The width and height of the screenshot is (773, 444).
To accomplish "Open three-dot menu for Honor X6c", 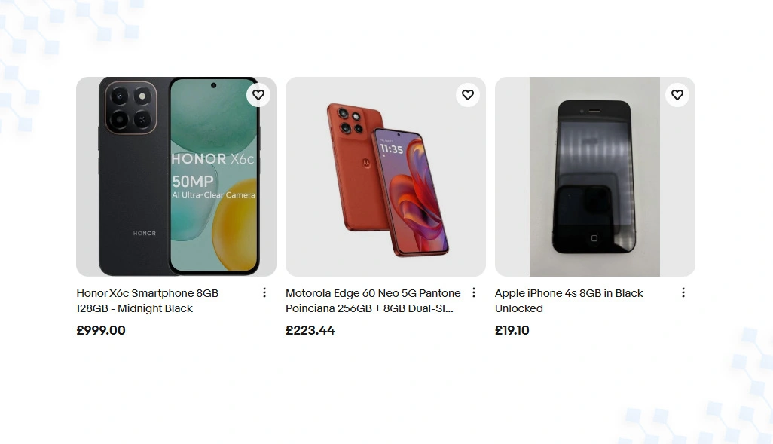I will 264,292.
